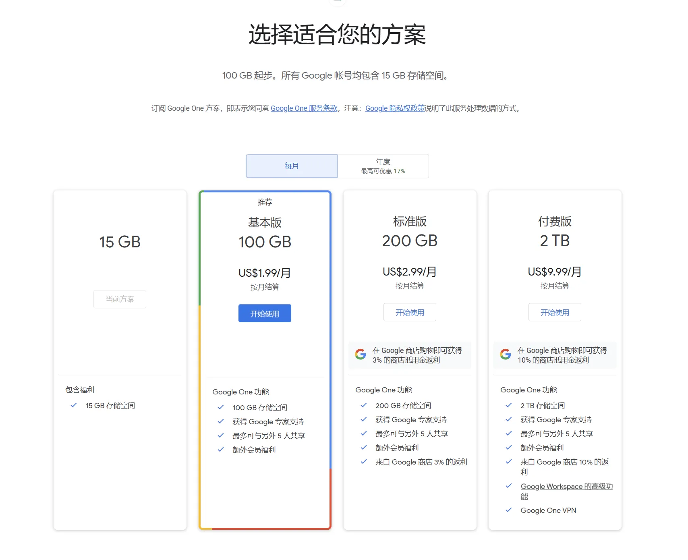This screenshot has height=560, width=688.
Task: Click the 当前方案 button on 15 GB plan
Action: [120, 299]
